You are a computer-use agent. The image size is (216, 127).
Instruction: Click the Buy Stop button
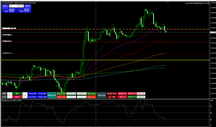[x=92, y=94]
